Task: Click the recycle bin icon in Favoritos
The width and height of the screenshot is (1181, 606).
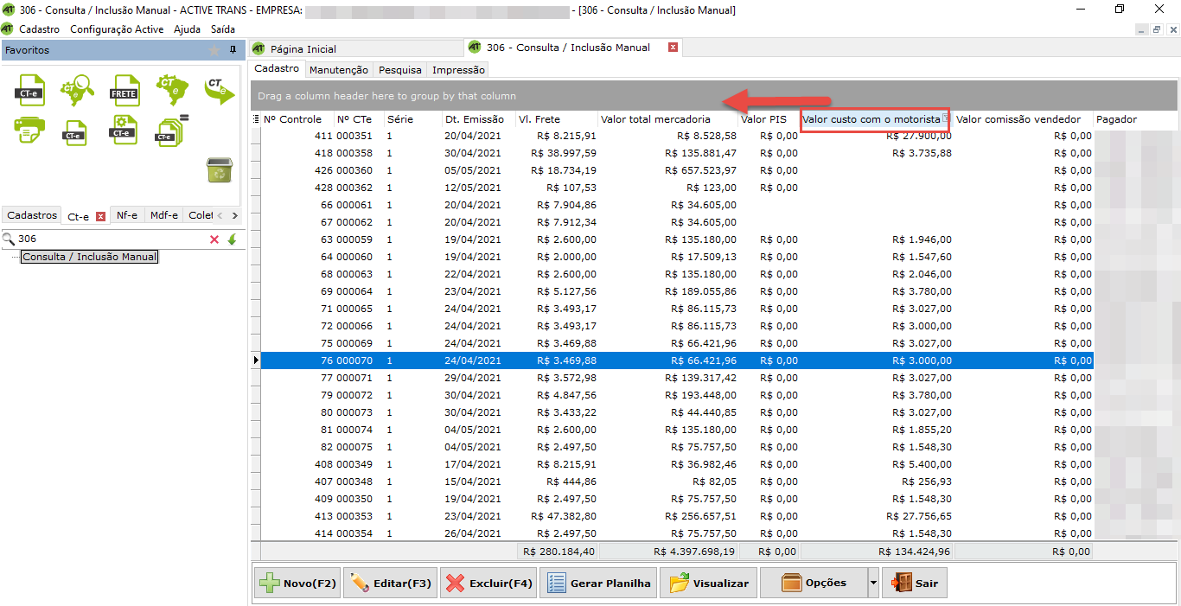Action: 219,169
